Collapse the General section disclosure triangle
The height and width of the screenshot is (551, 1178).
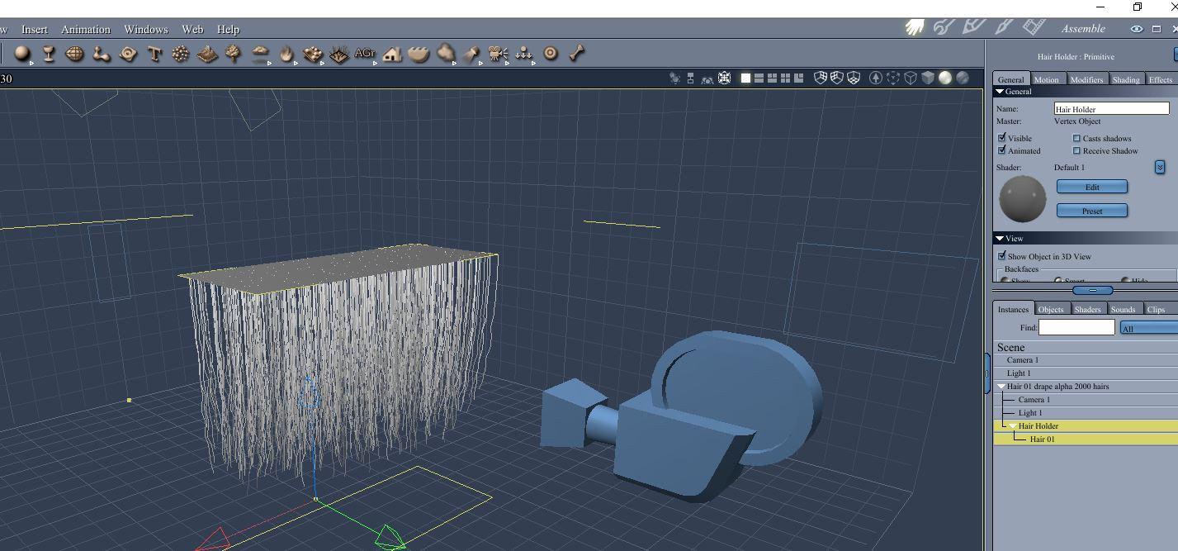1000,92
